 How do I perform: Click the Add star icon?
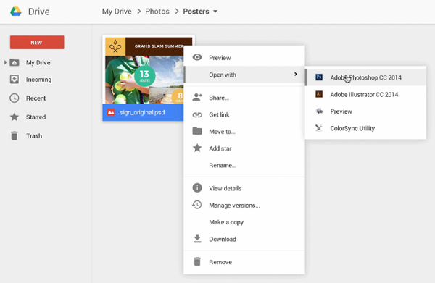[x=197, y=148]
